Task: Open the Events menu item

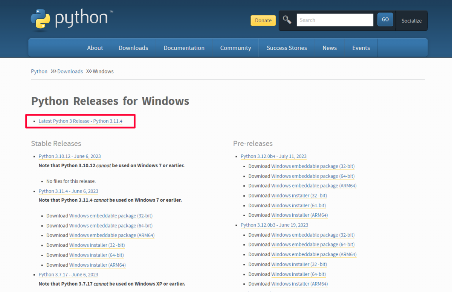Action: 361,48
